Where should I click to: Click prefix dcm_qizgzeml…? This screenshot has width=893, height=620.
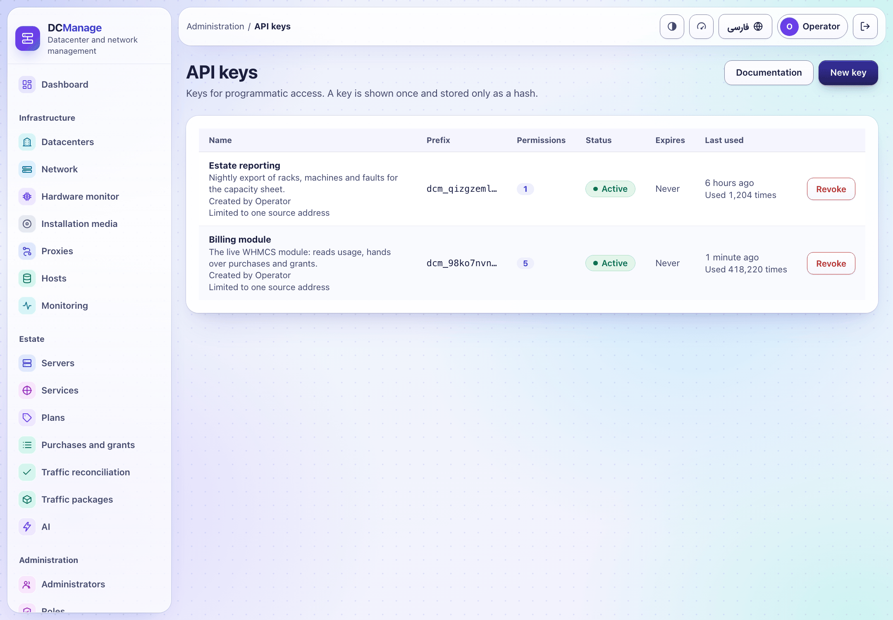point(462,189)
